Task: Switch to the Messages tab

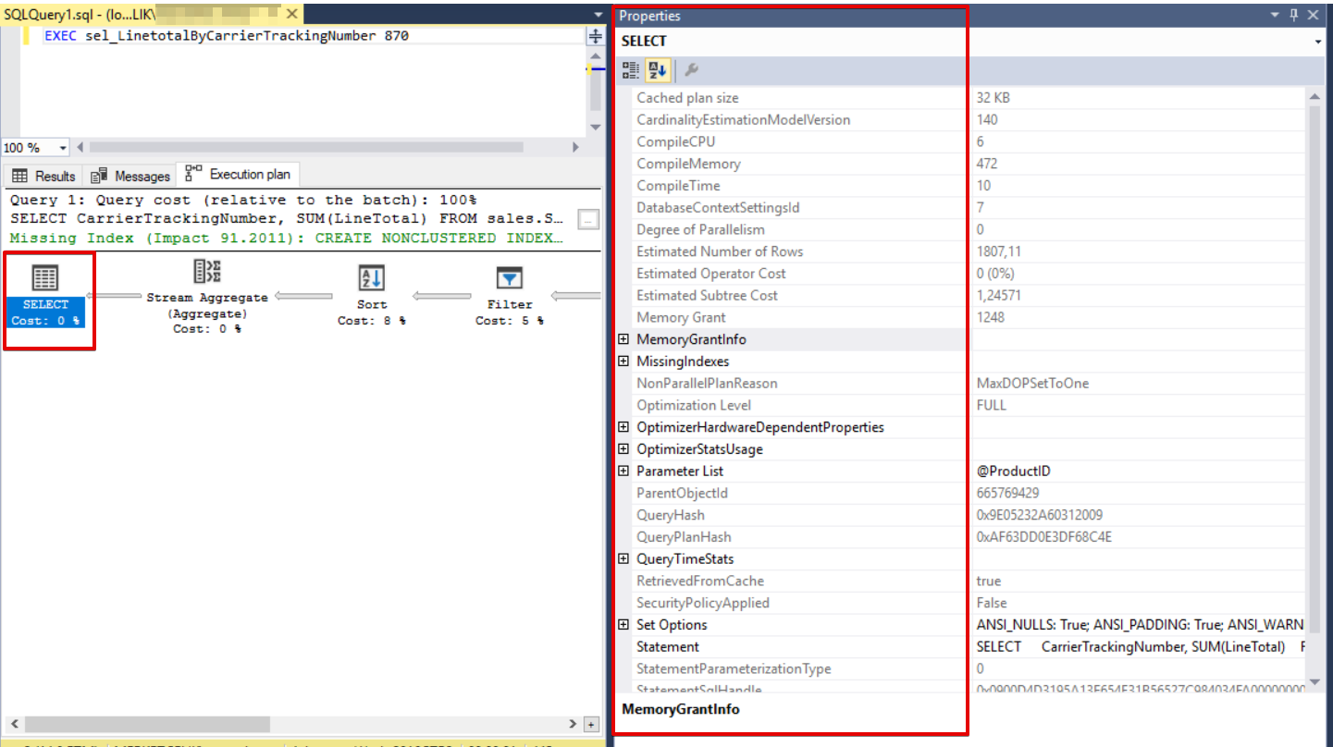Action: [x=130, y=176]
